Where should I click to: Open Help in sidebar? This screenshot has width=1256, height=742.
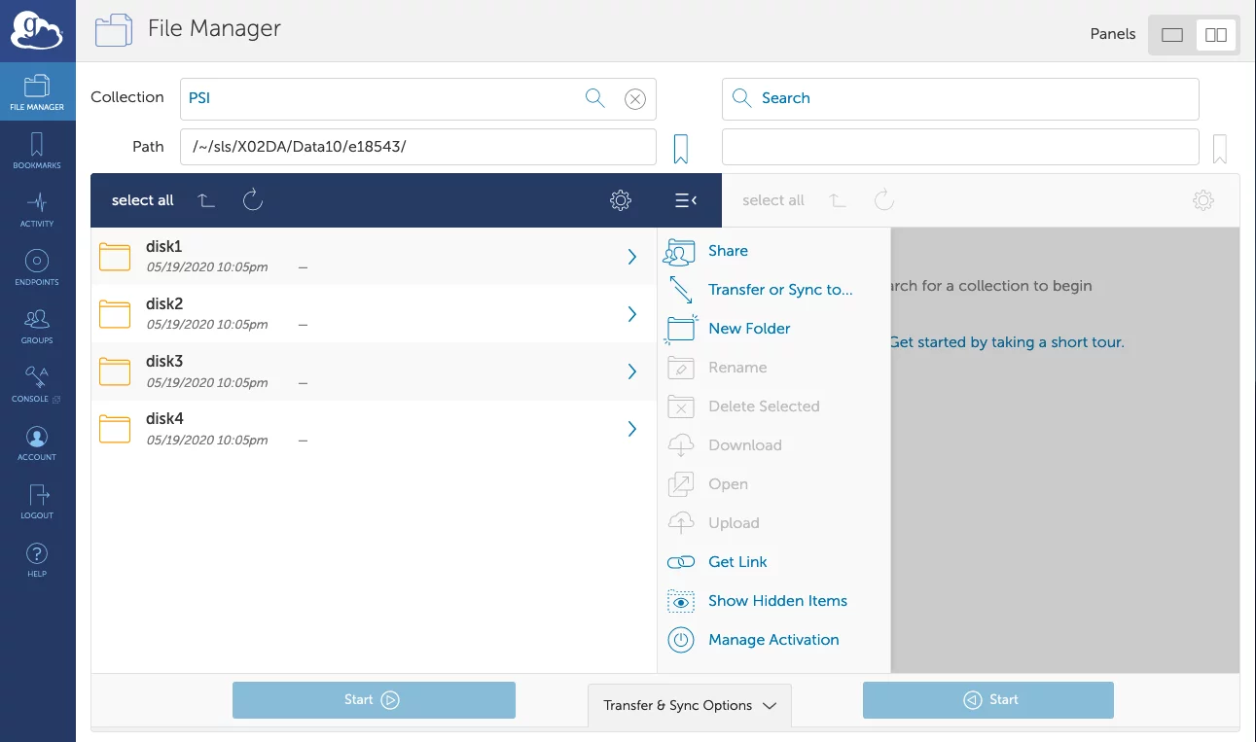click(x=37, y=558)
